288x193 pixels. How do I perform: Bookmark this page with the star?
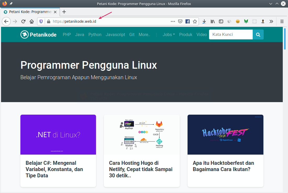pyautogui.click(x=195, y=21)
